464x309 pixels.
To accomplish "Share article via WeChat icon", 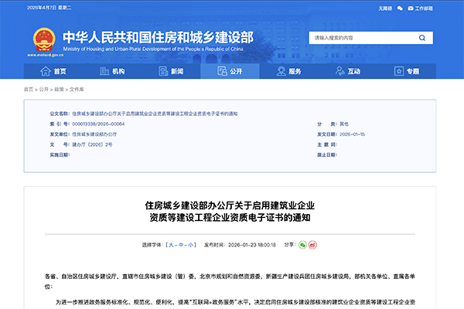I will pos(302,244).
